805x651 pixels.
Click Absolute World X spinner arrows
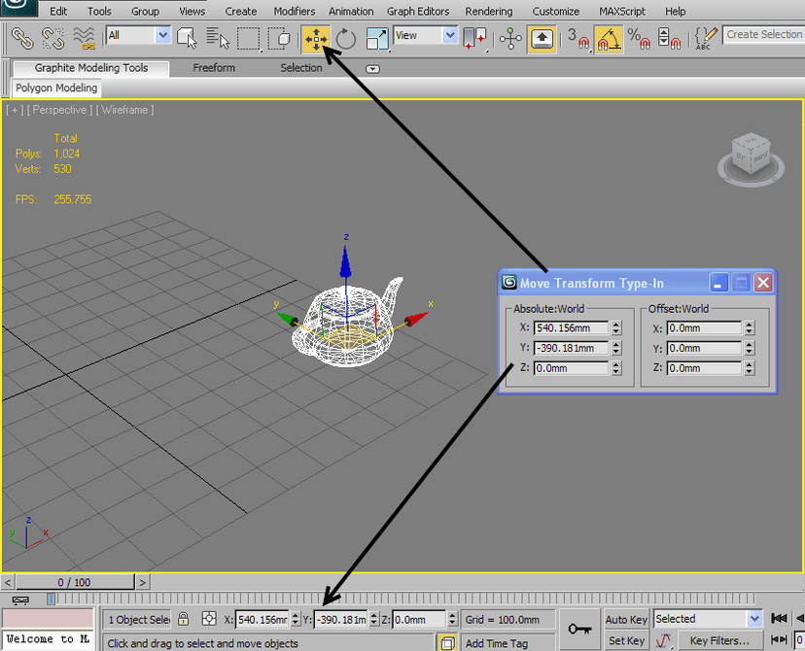tap(616, 328)
